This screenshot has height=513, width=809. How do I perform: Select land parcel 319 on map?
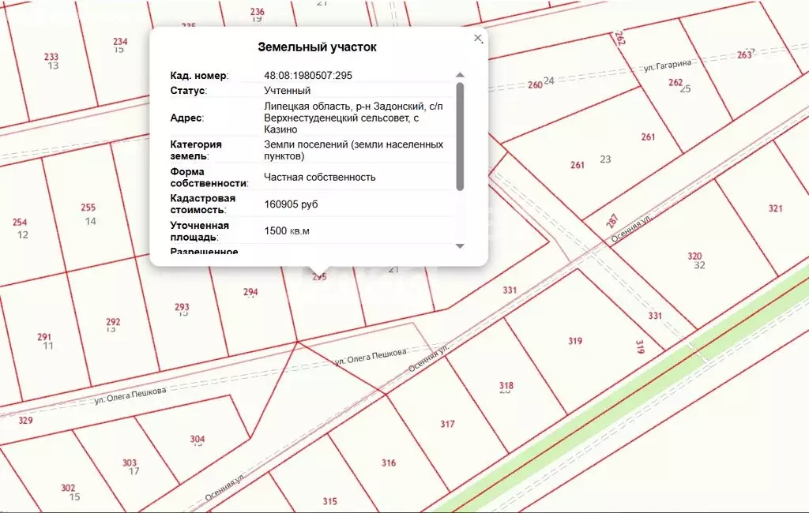pyautogui.click(x=574, y=341)
